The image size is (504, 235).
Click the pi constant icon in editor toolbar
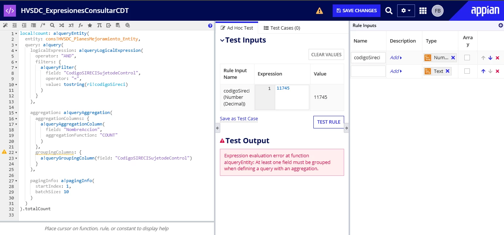pos(99,26)
